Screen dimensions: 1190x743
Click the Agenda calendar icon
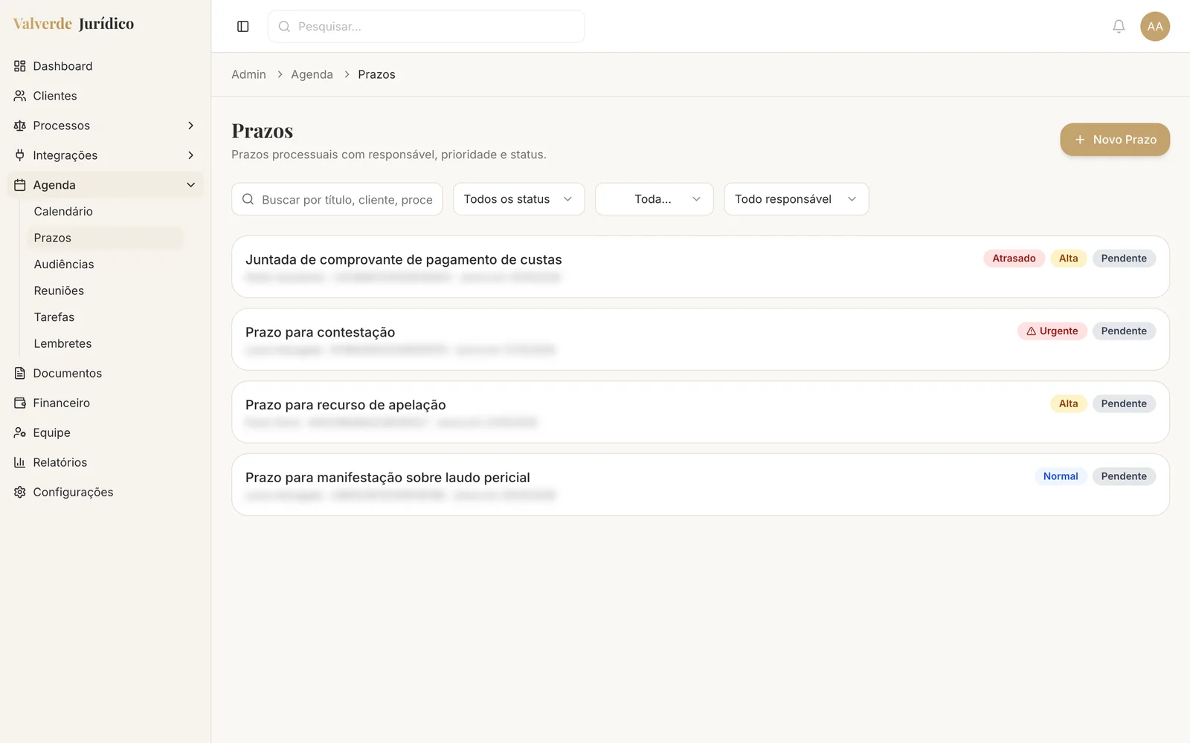(x=20, y=185)
